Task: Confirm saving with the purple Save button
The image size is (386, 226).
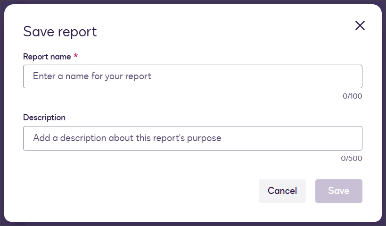Action: 338,191
